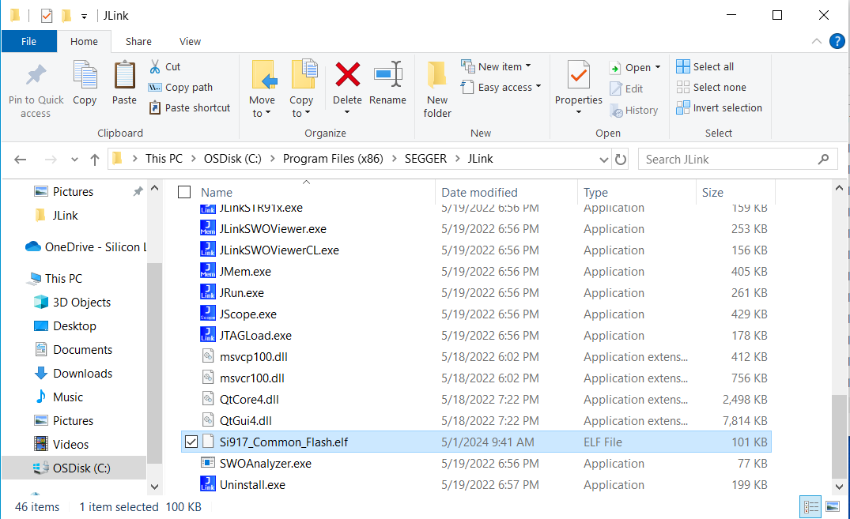Image resolution: width=850 pixels, height=519 pixels.
Task: Cut the selected file with scissors icon
Action: [155, 66]
